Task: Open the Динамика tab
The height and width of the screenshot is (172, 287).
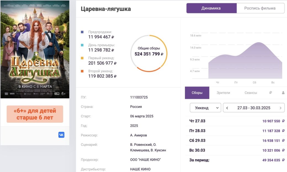Action: tap(211, 8)
